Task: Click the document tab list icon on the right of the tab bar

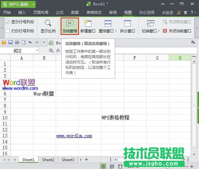Action: click(x=193, y=42)
